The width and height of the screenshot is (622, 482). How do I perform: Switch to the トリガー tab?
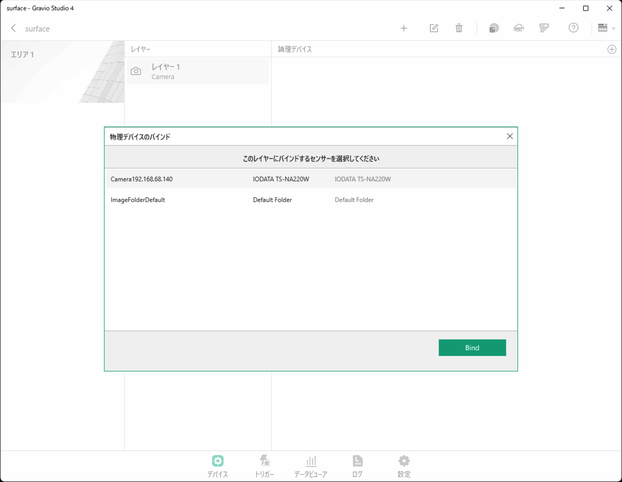click(264, 466)
